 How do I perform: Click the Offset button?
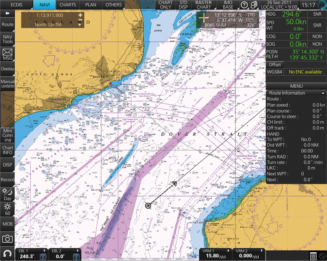275,65
